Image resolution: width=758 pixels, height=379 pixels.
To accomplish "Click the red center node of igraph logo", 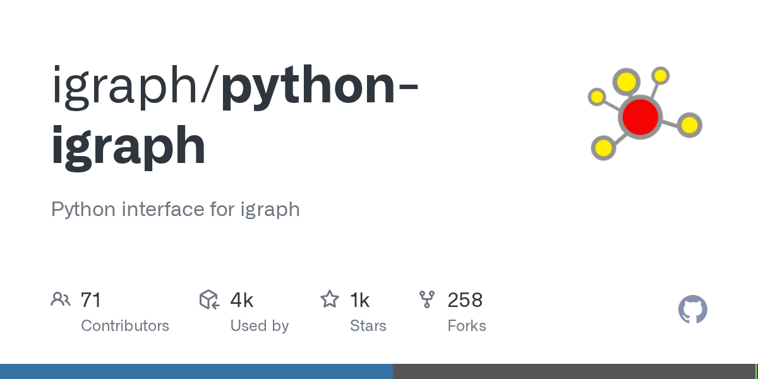I will point(640,117).
